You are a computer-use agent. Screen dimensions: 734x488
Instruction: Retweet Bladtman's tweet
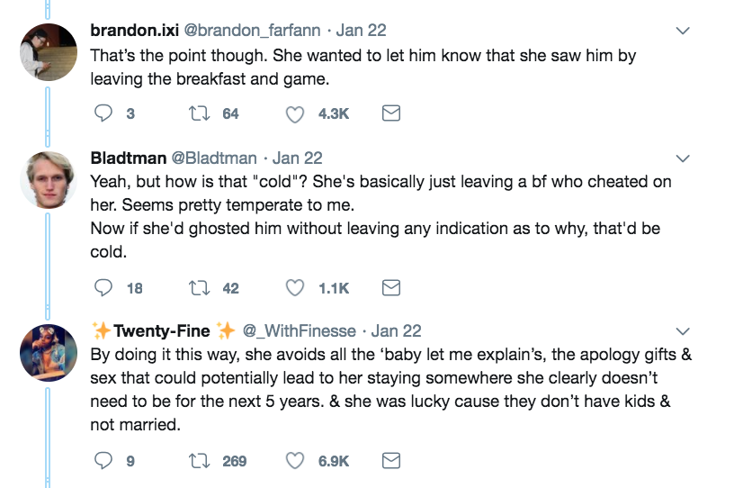point(203,288)
